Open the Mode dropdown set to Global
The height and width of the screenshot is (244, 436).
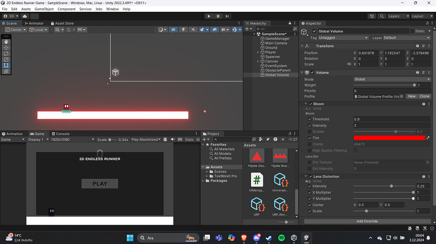coord(392,79)
